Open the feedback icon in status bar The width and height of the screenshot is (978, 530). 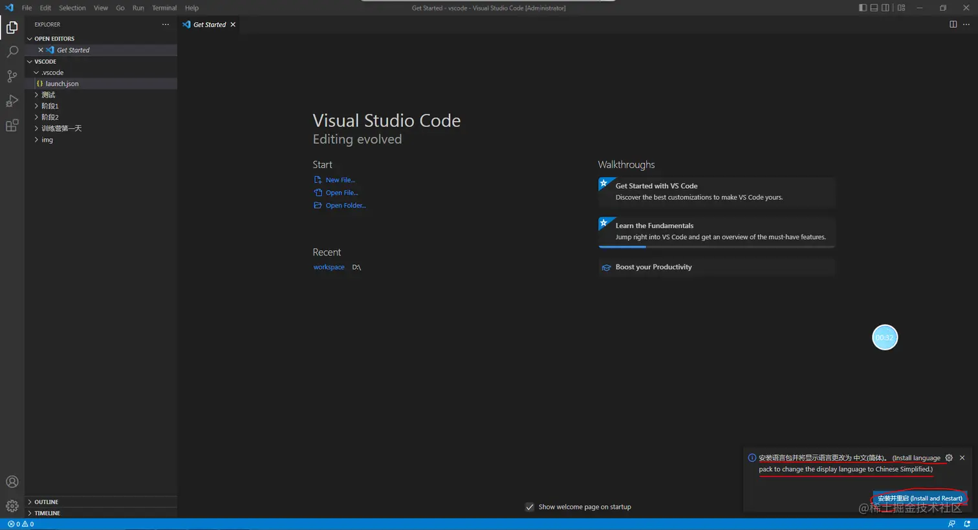click(x=951, y=524)
